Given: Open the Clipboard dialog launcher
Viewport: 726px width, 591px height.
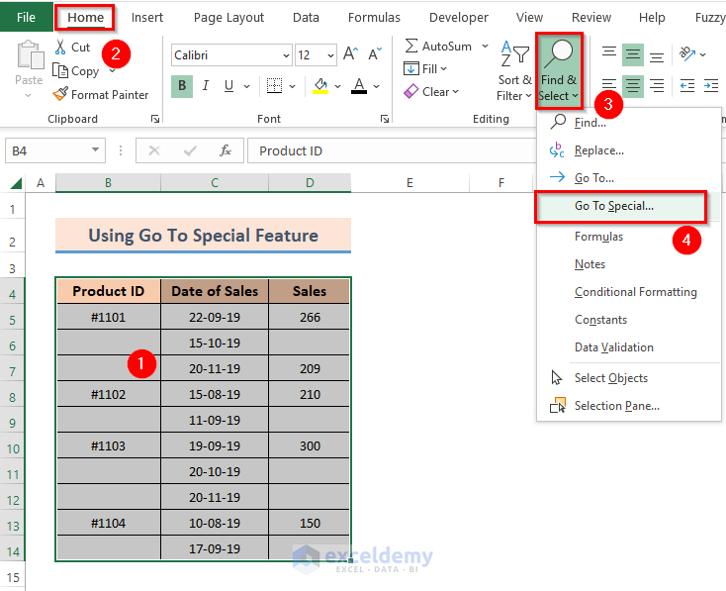Looking at the screenshot, I should [x=155, y=119].
